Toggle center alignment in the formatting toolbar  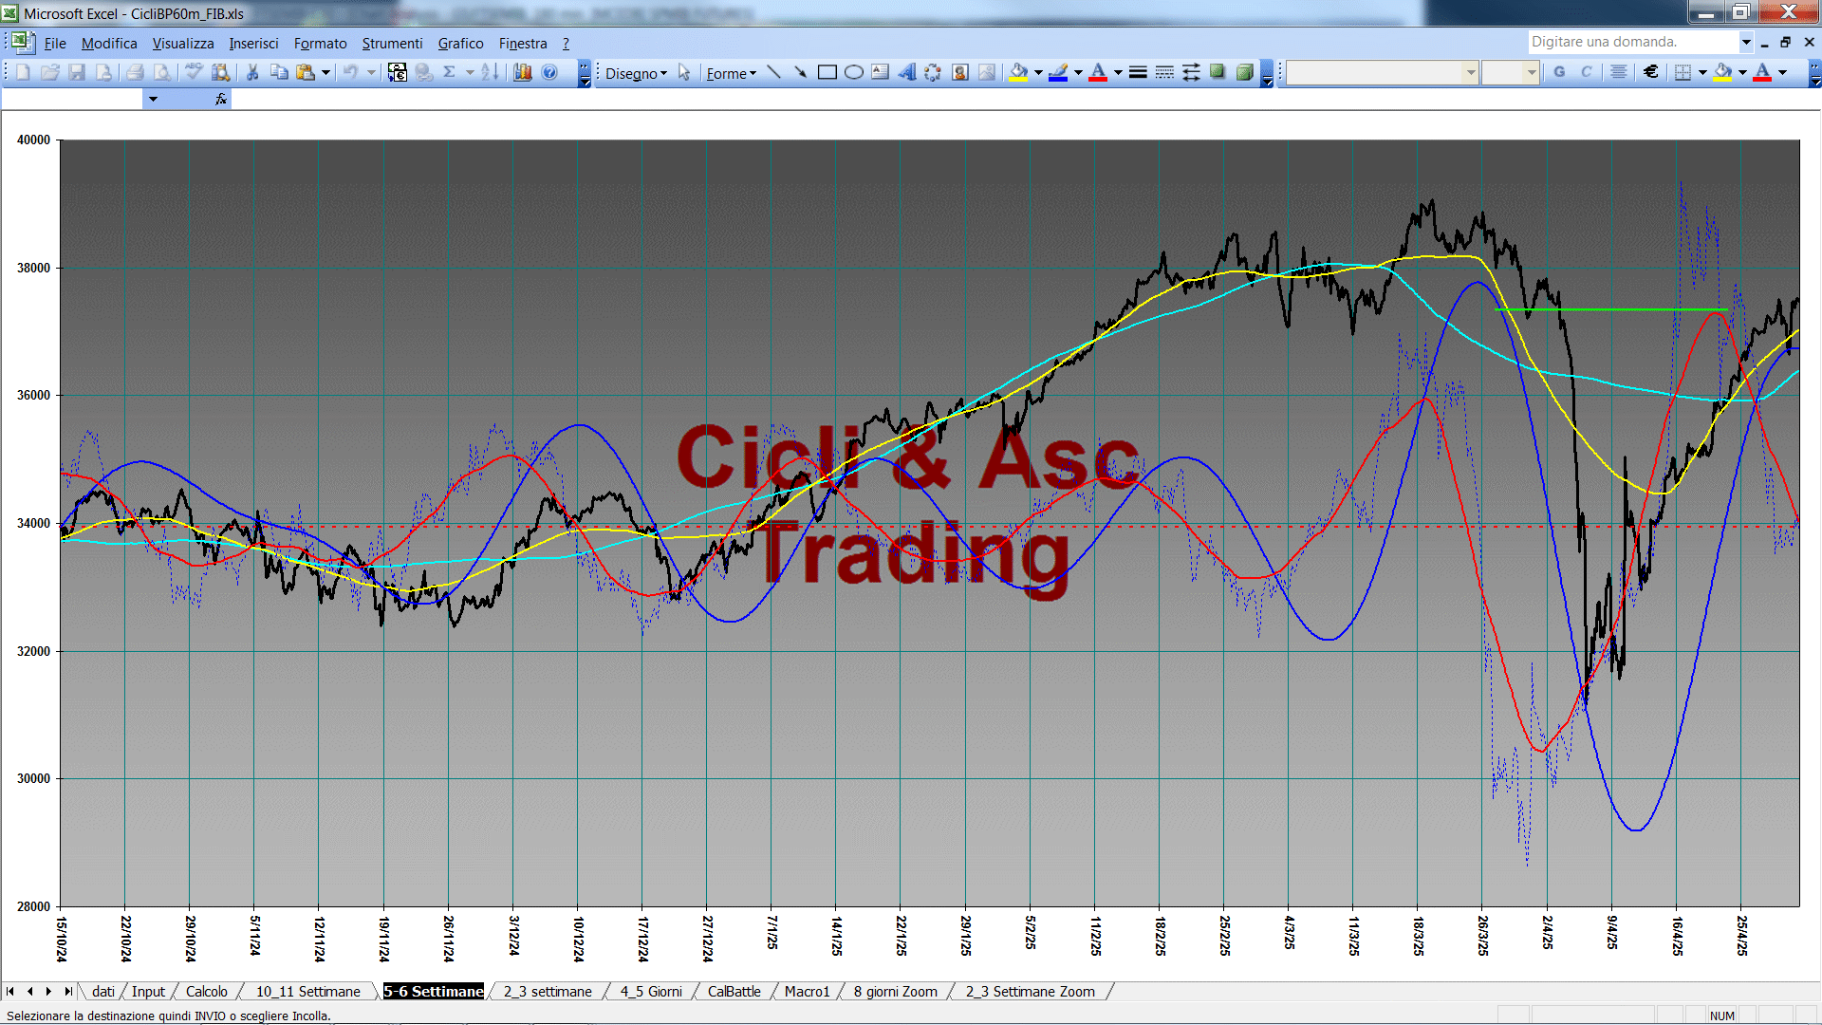pos(1619,72)
